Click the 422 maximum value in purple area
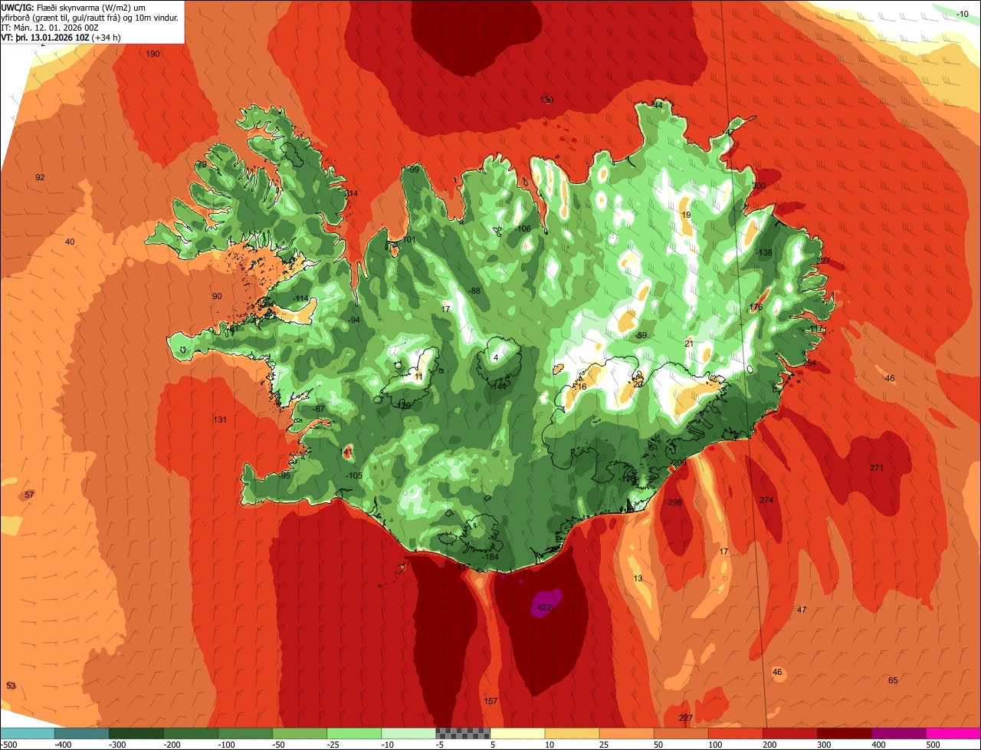This screenshot has width=981, height=750. coord(544,607)
